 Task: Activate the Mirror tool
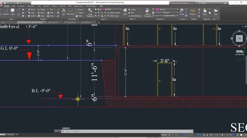pos(41,13)
